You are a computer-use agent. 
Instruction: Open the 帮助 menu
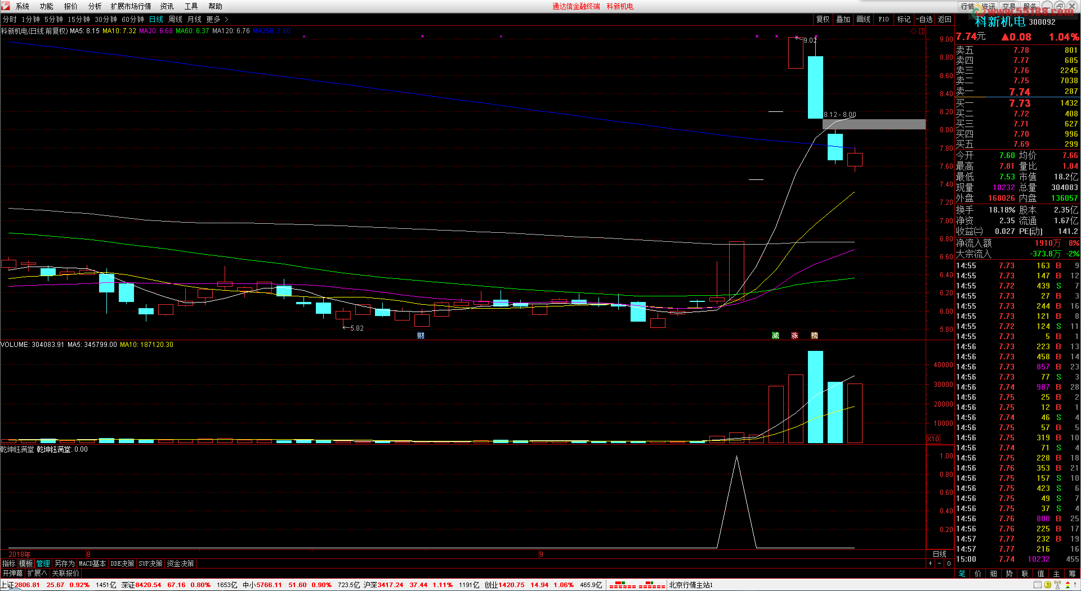[x=216, y=6]
